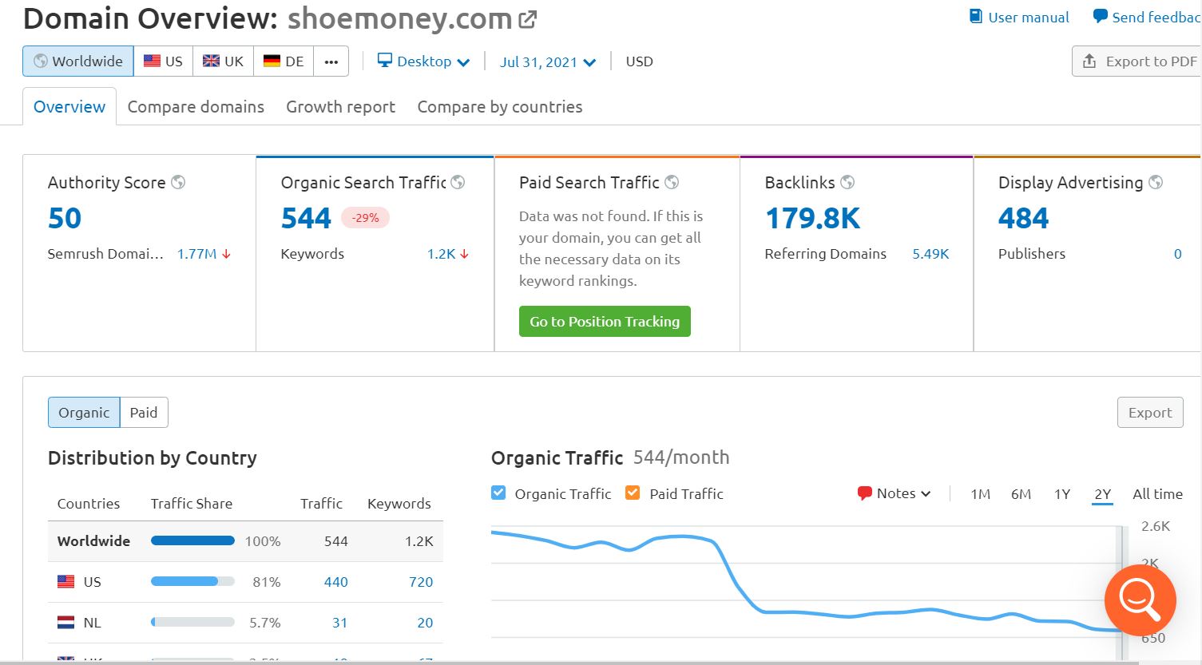Open more countries ellipsis menu
This screenshot has height=665, width=1202.
[331, 61]
